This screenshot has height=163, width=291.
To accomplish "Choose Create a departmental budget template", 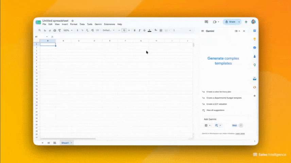I will 224,98.
